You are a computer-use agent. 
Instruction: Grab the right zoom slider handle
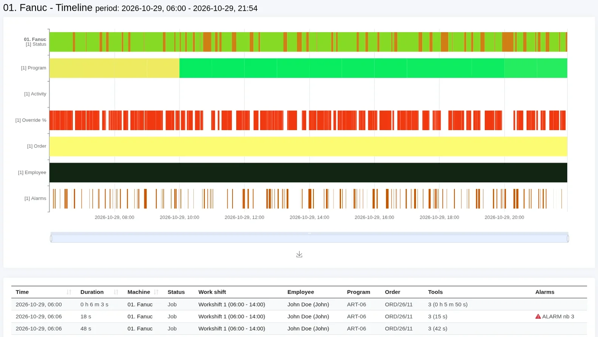(x=568, y=238)
